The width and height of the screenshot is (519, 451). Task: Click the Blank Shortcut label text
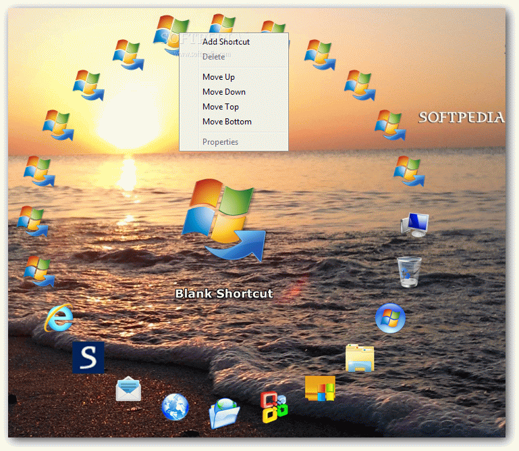tap(224, 293)
